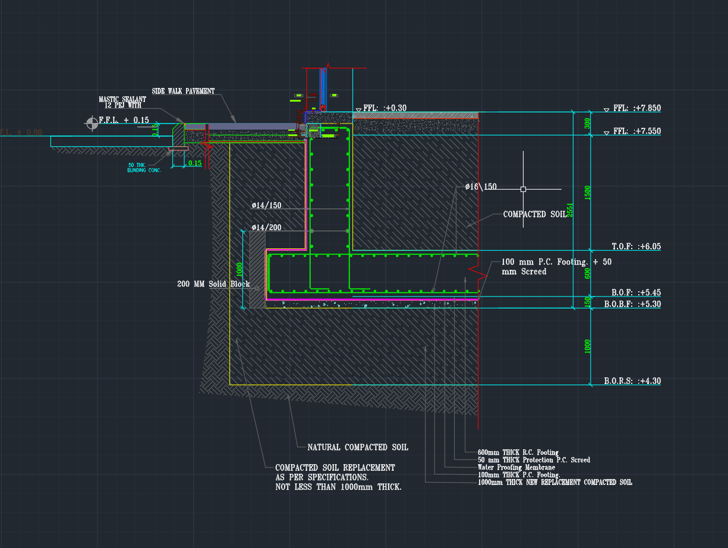Select the NATURAL COMPACTED SOIL label
The image size is (728, 548).
358,447
